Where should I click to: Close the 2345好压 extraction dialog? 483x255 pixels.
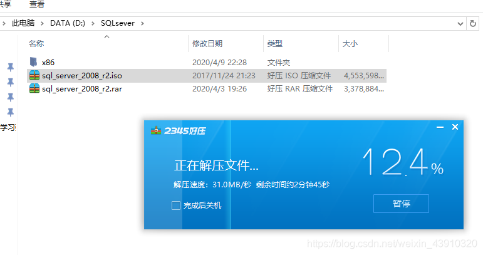(x=455, y=127)
